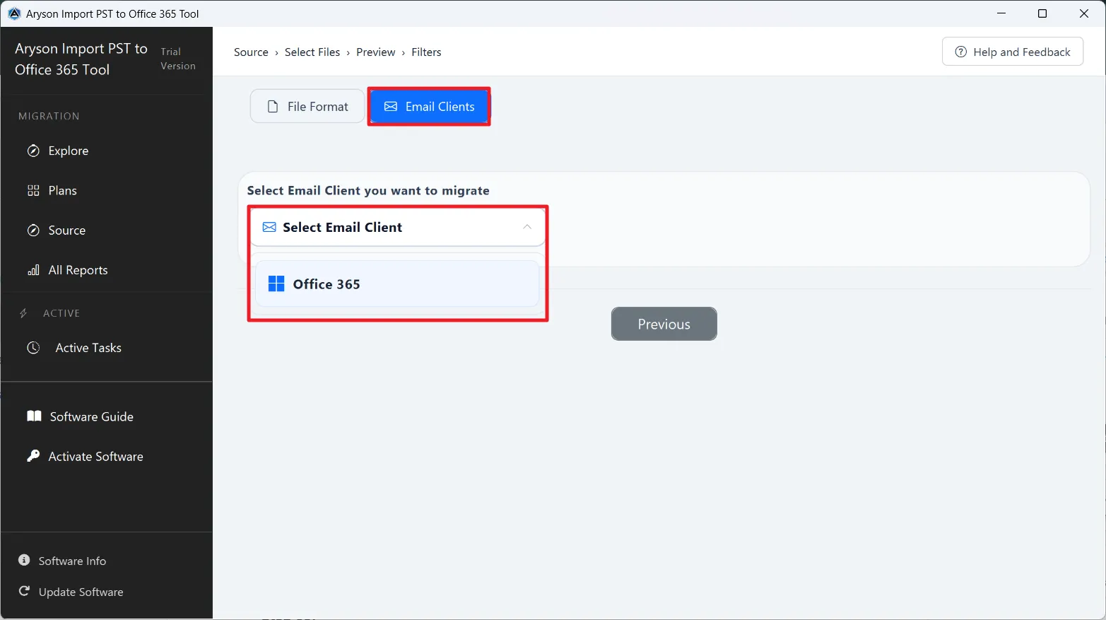
Task: Click the envelope icon in Select Email Client
Action: point(269,227)
